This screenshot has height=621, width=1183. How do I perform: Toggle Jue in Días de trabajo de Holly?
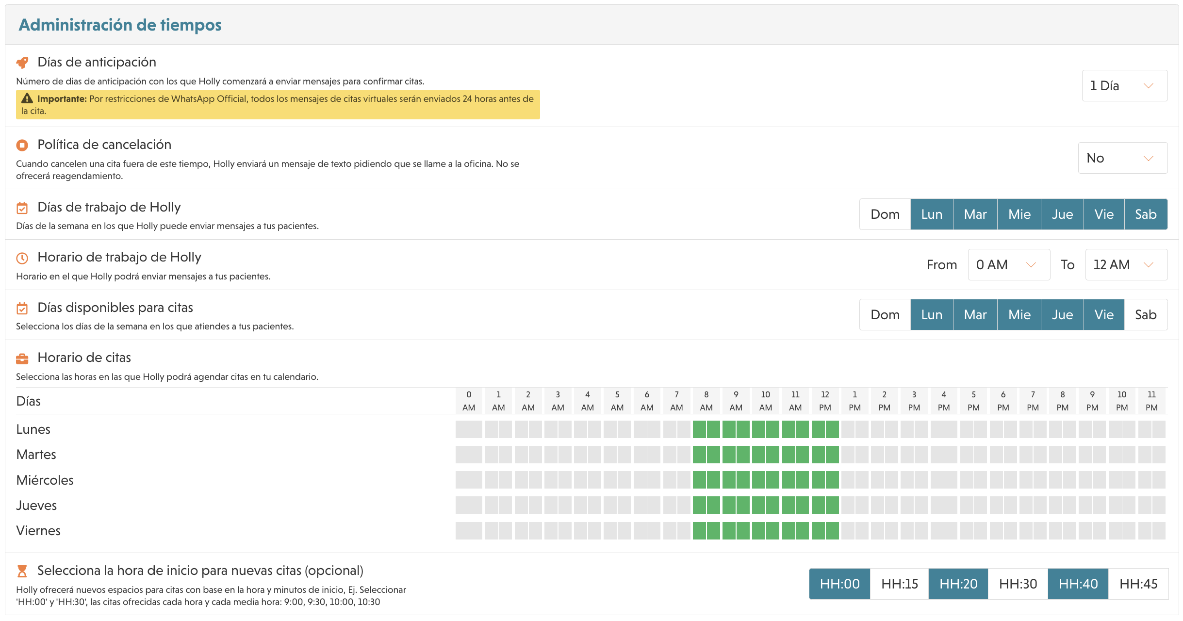point(1062,214)
